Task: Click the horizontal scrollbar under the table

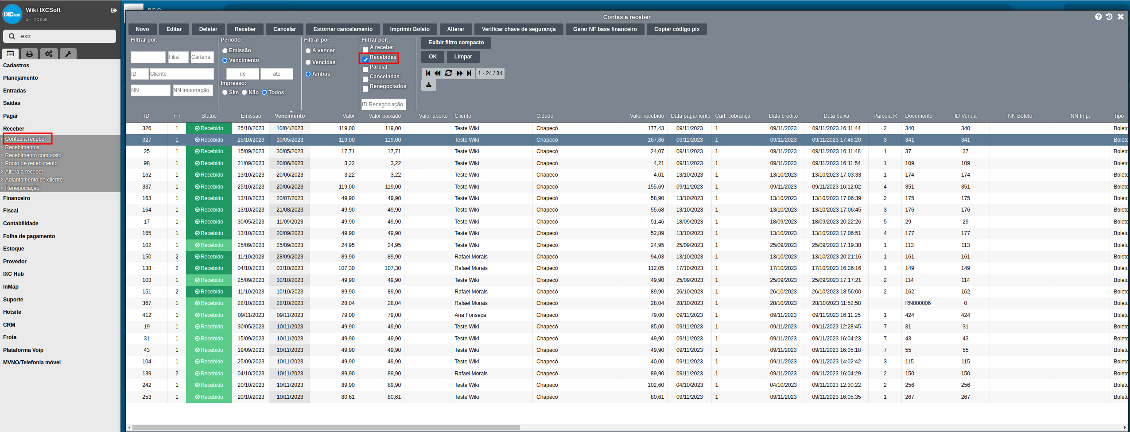Action: coord(326,428)
